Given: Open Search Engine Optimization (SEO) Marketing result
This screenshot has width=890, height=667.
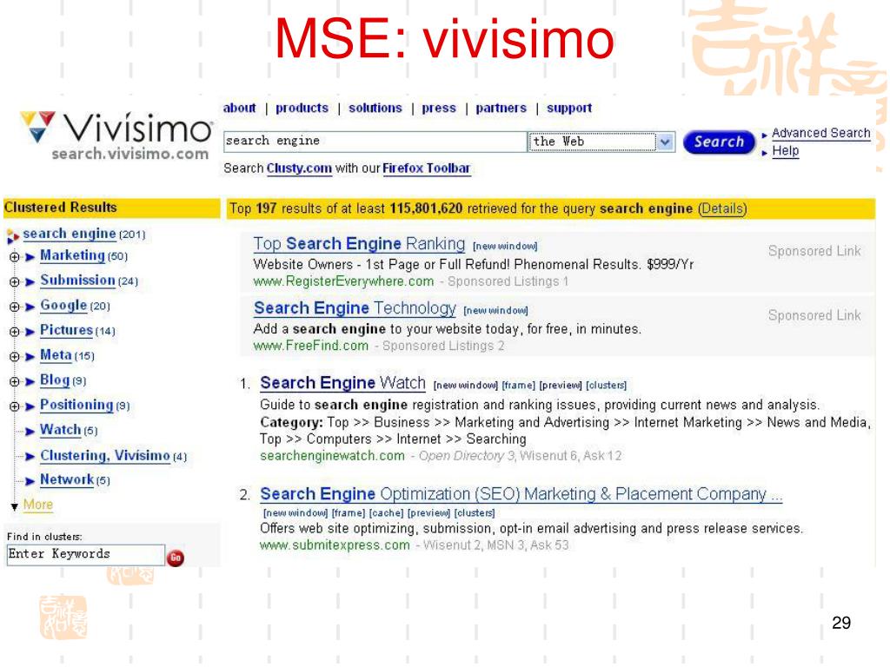Looking at the screenshot, I should coord(521,494).
